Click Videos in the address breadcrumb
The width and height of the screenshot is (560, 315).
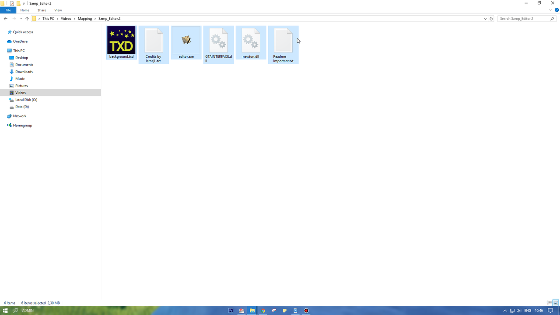(66, 19)
